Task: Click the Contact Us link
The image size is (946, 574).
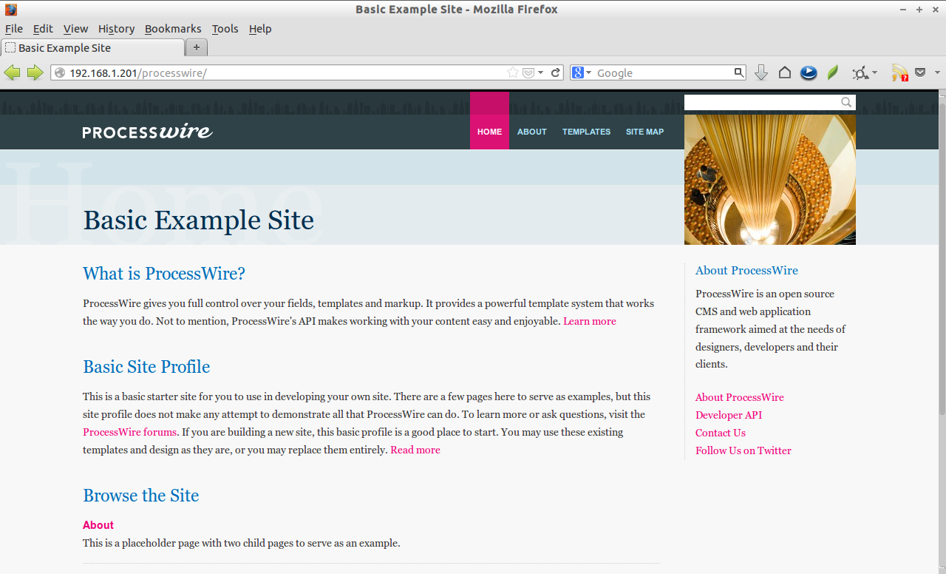Action: [x=721, y=433]
